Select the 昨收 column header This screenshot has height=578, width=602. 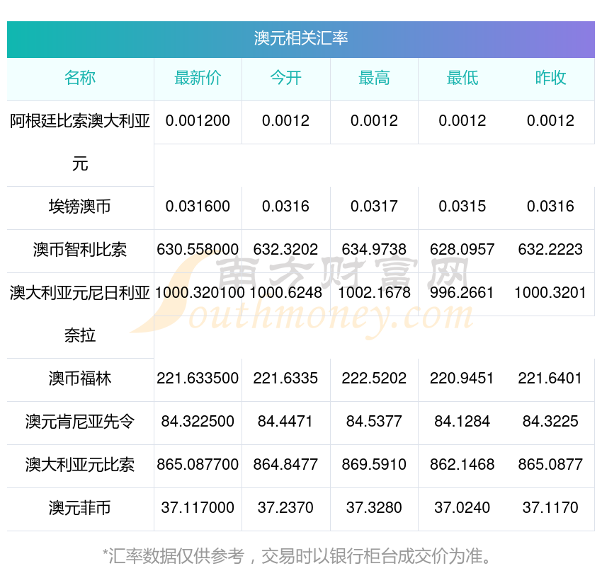550,78
